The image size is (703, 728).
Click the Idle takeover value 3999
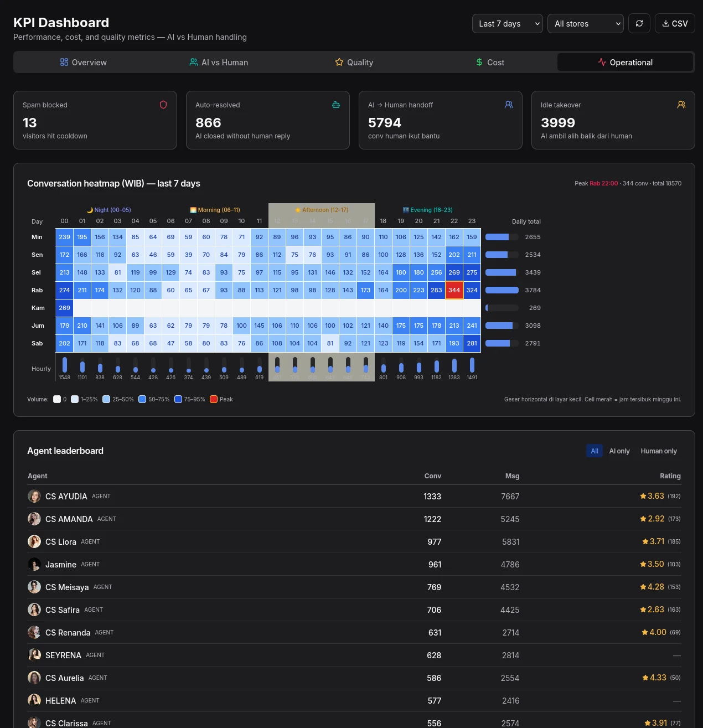point(558,123)
